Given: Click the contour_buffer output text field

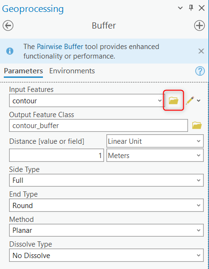Looking at the screenshot, I should click(98, 126).
